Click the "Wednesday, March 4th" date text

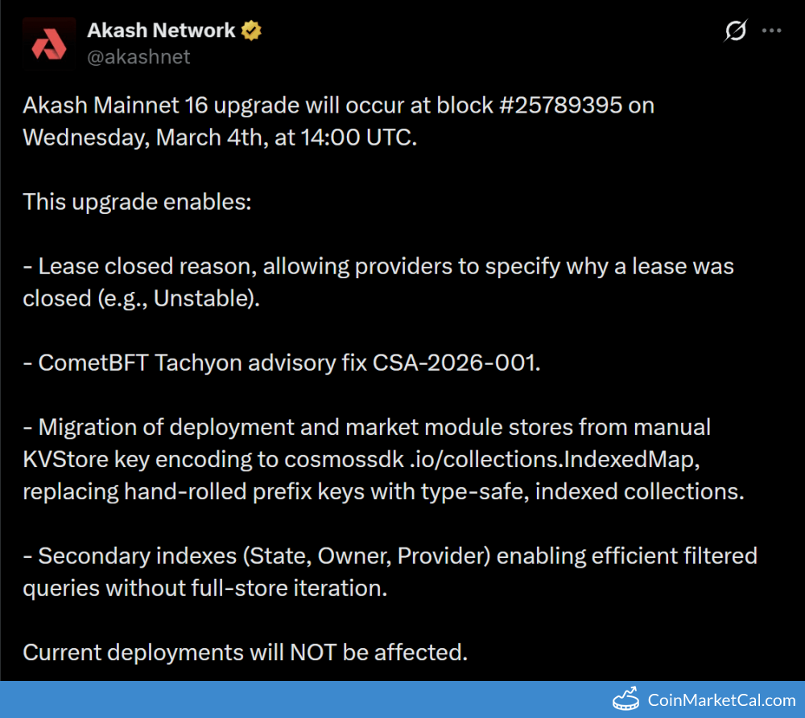[x=143, y=137]
